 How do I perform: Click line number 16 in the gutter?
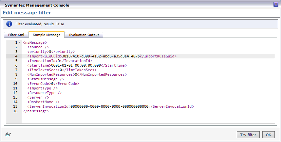(x=15, y=111)
